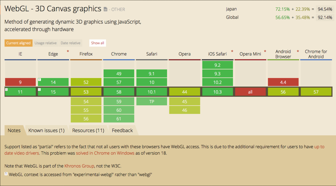
Task: Click the WebGL - 3D Canvas graphics title
Action: pos(53,9)
